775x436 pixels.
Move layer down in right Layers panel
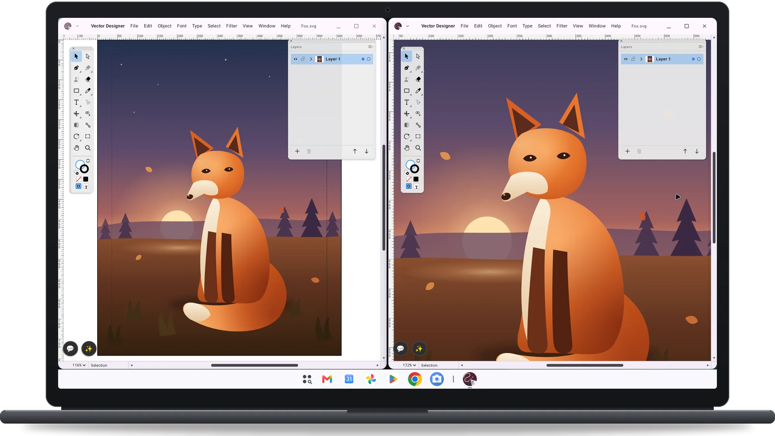[697, 151]
